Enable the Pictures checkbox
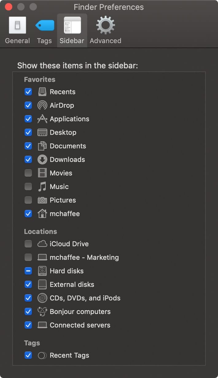218x378 pixels. pyautogui.click(x=28, y=200)
